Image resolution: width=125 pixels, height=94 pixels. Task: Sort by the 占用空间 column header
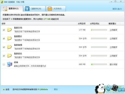click(83, 24)
